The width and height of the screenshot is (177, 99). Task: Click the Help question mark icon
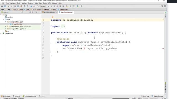(x=81, y=6)
